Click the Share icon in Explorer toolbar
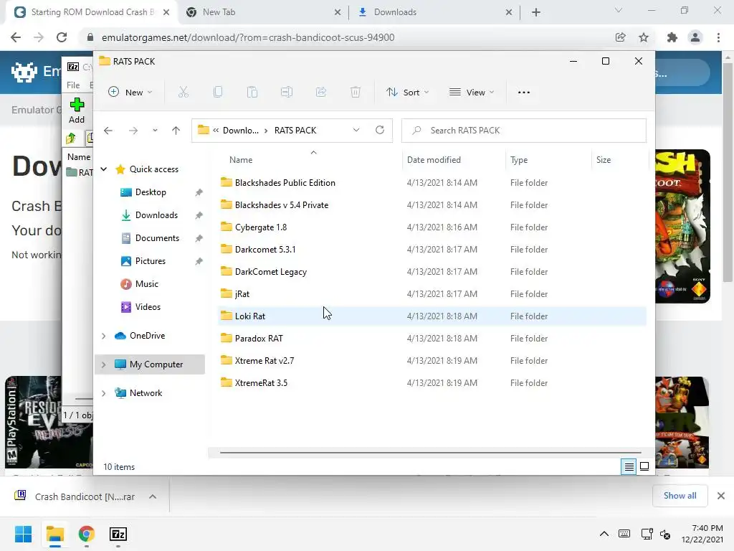This screenshot has width=734, height=551. 321,93
